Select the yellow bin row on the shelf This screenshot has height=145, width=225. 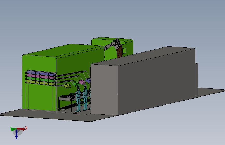[41, 82]
